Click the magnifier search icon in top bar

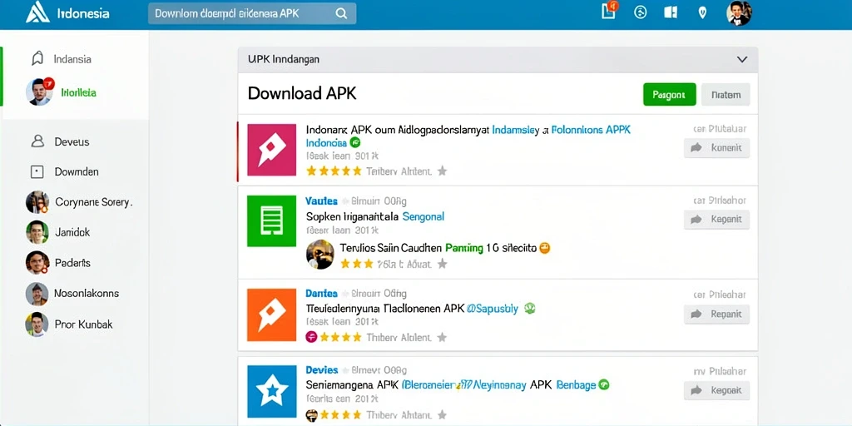pos(341,13)
